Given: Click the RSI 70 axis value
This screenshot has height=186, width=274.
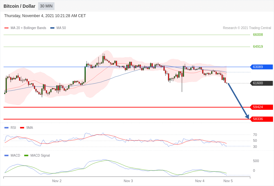Looking at the screenshot, I should click(x=255, y=135).
